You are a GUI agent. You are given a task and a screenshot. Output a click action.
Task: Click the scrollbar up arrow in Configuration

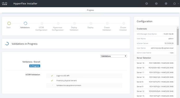(x=178, y=27)
